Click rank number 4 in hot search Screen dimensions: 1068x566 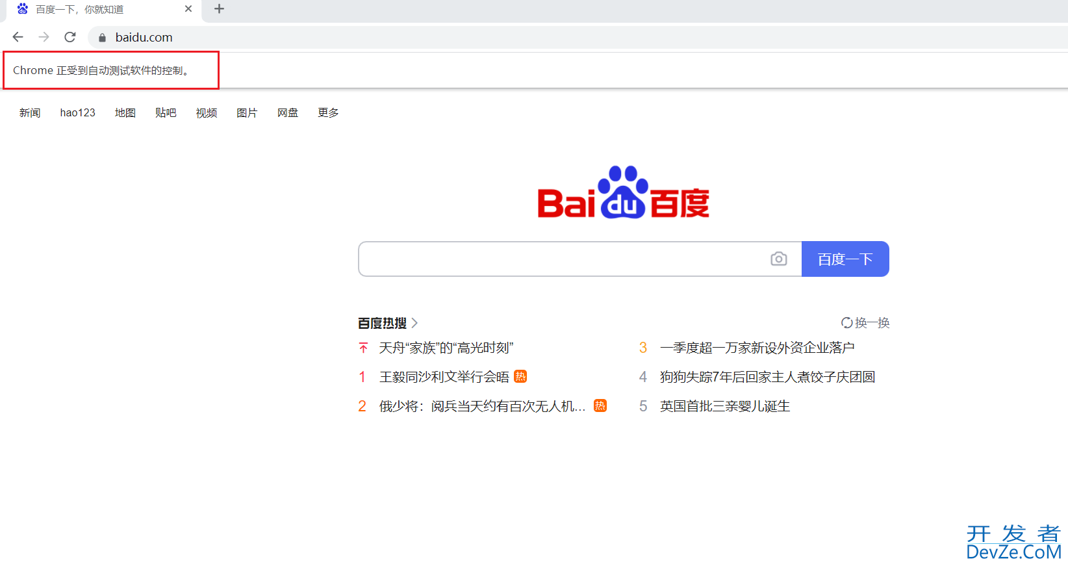point(643,377)
